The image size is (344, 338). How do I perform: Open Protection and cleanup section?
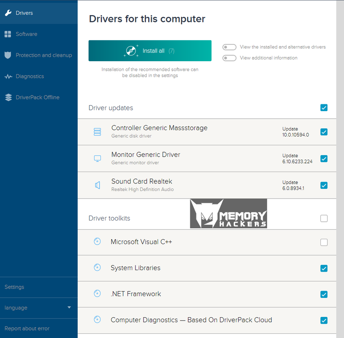tap(38, 55)
